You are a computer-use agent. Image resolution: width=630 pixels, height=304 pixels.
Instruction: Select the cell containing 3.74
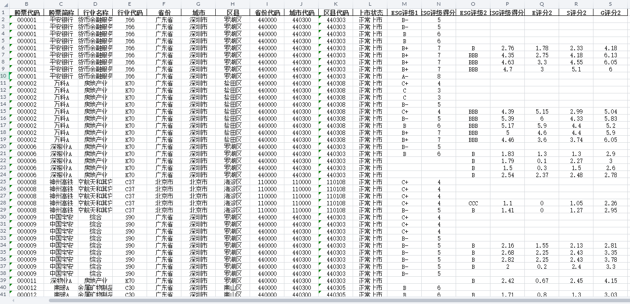[576, 140]
